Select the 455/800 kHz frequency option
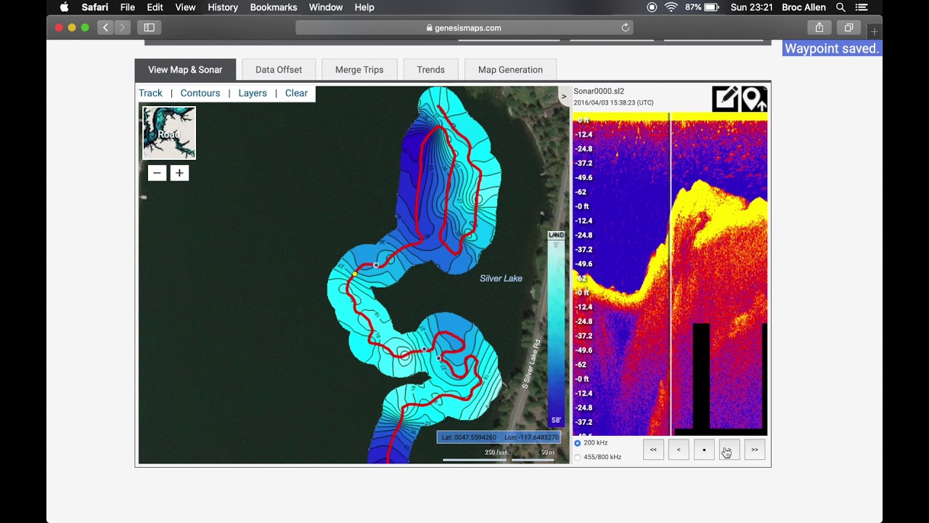 [578, 458]
